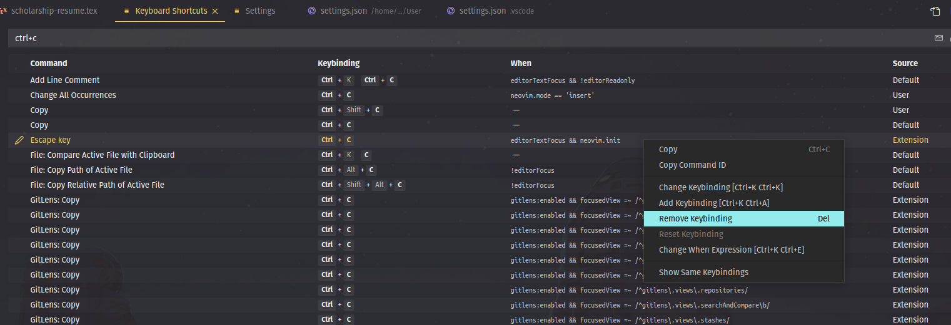951x325 pixels.
Task: Close the Keyboard Shortcuts tab
Action: click(215, 11)
